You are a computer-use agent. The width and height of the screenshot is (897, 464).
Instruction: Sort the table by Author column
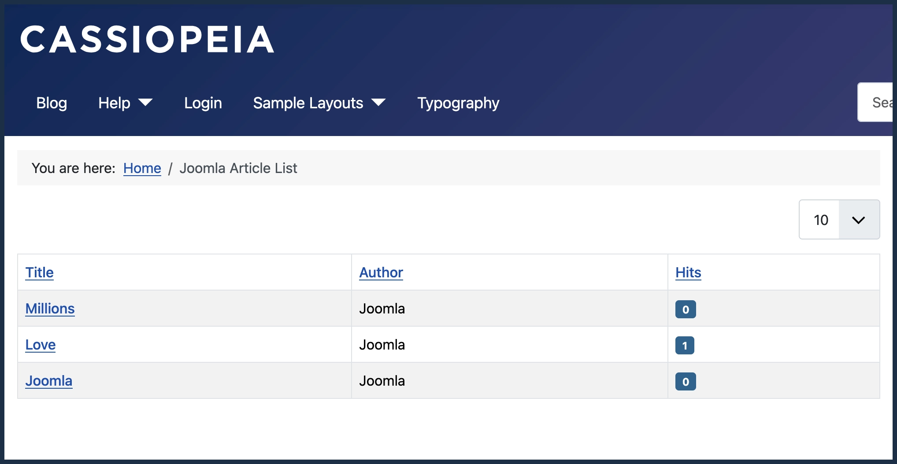tap(381, 273)
